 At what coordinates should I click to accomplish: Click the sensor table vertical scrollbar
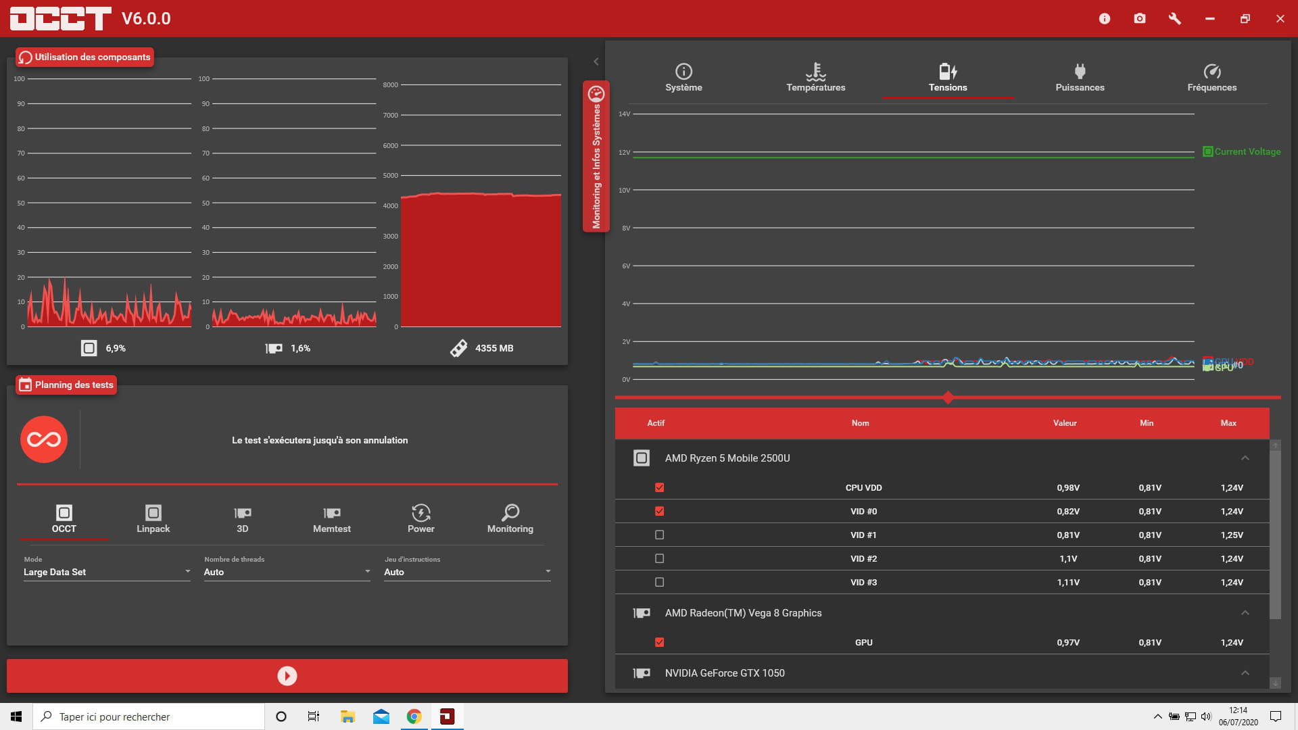pyautogui.click(x=1276, y=534)
